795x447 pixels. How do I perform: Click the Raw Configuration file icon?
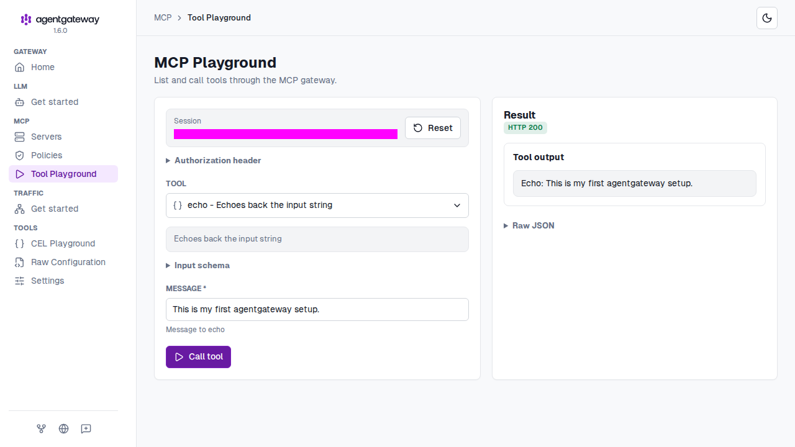point(20,262)
